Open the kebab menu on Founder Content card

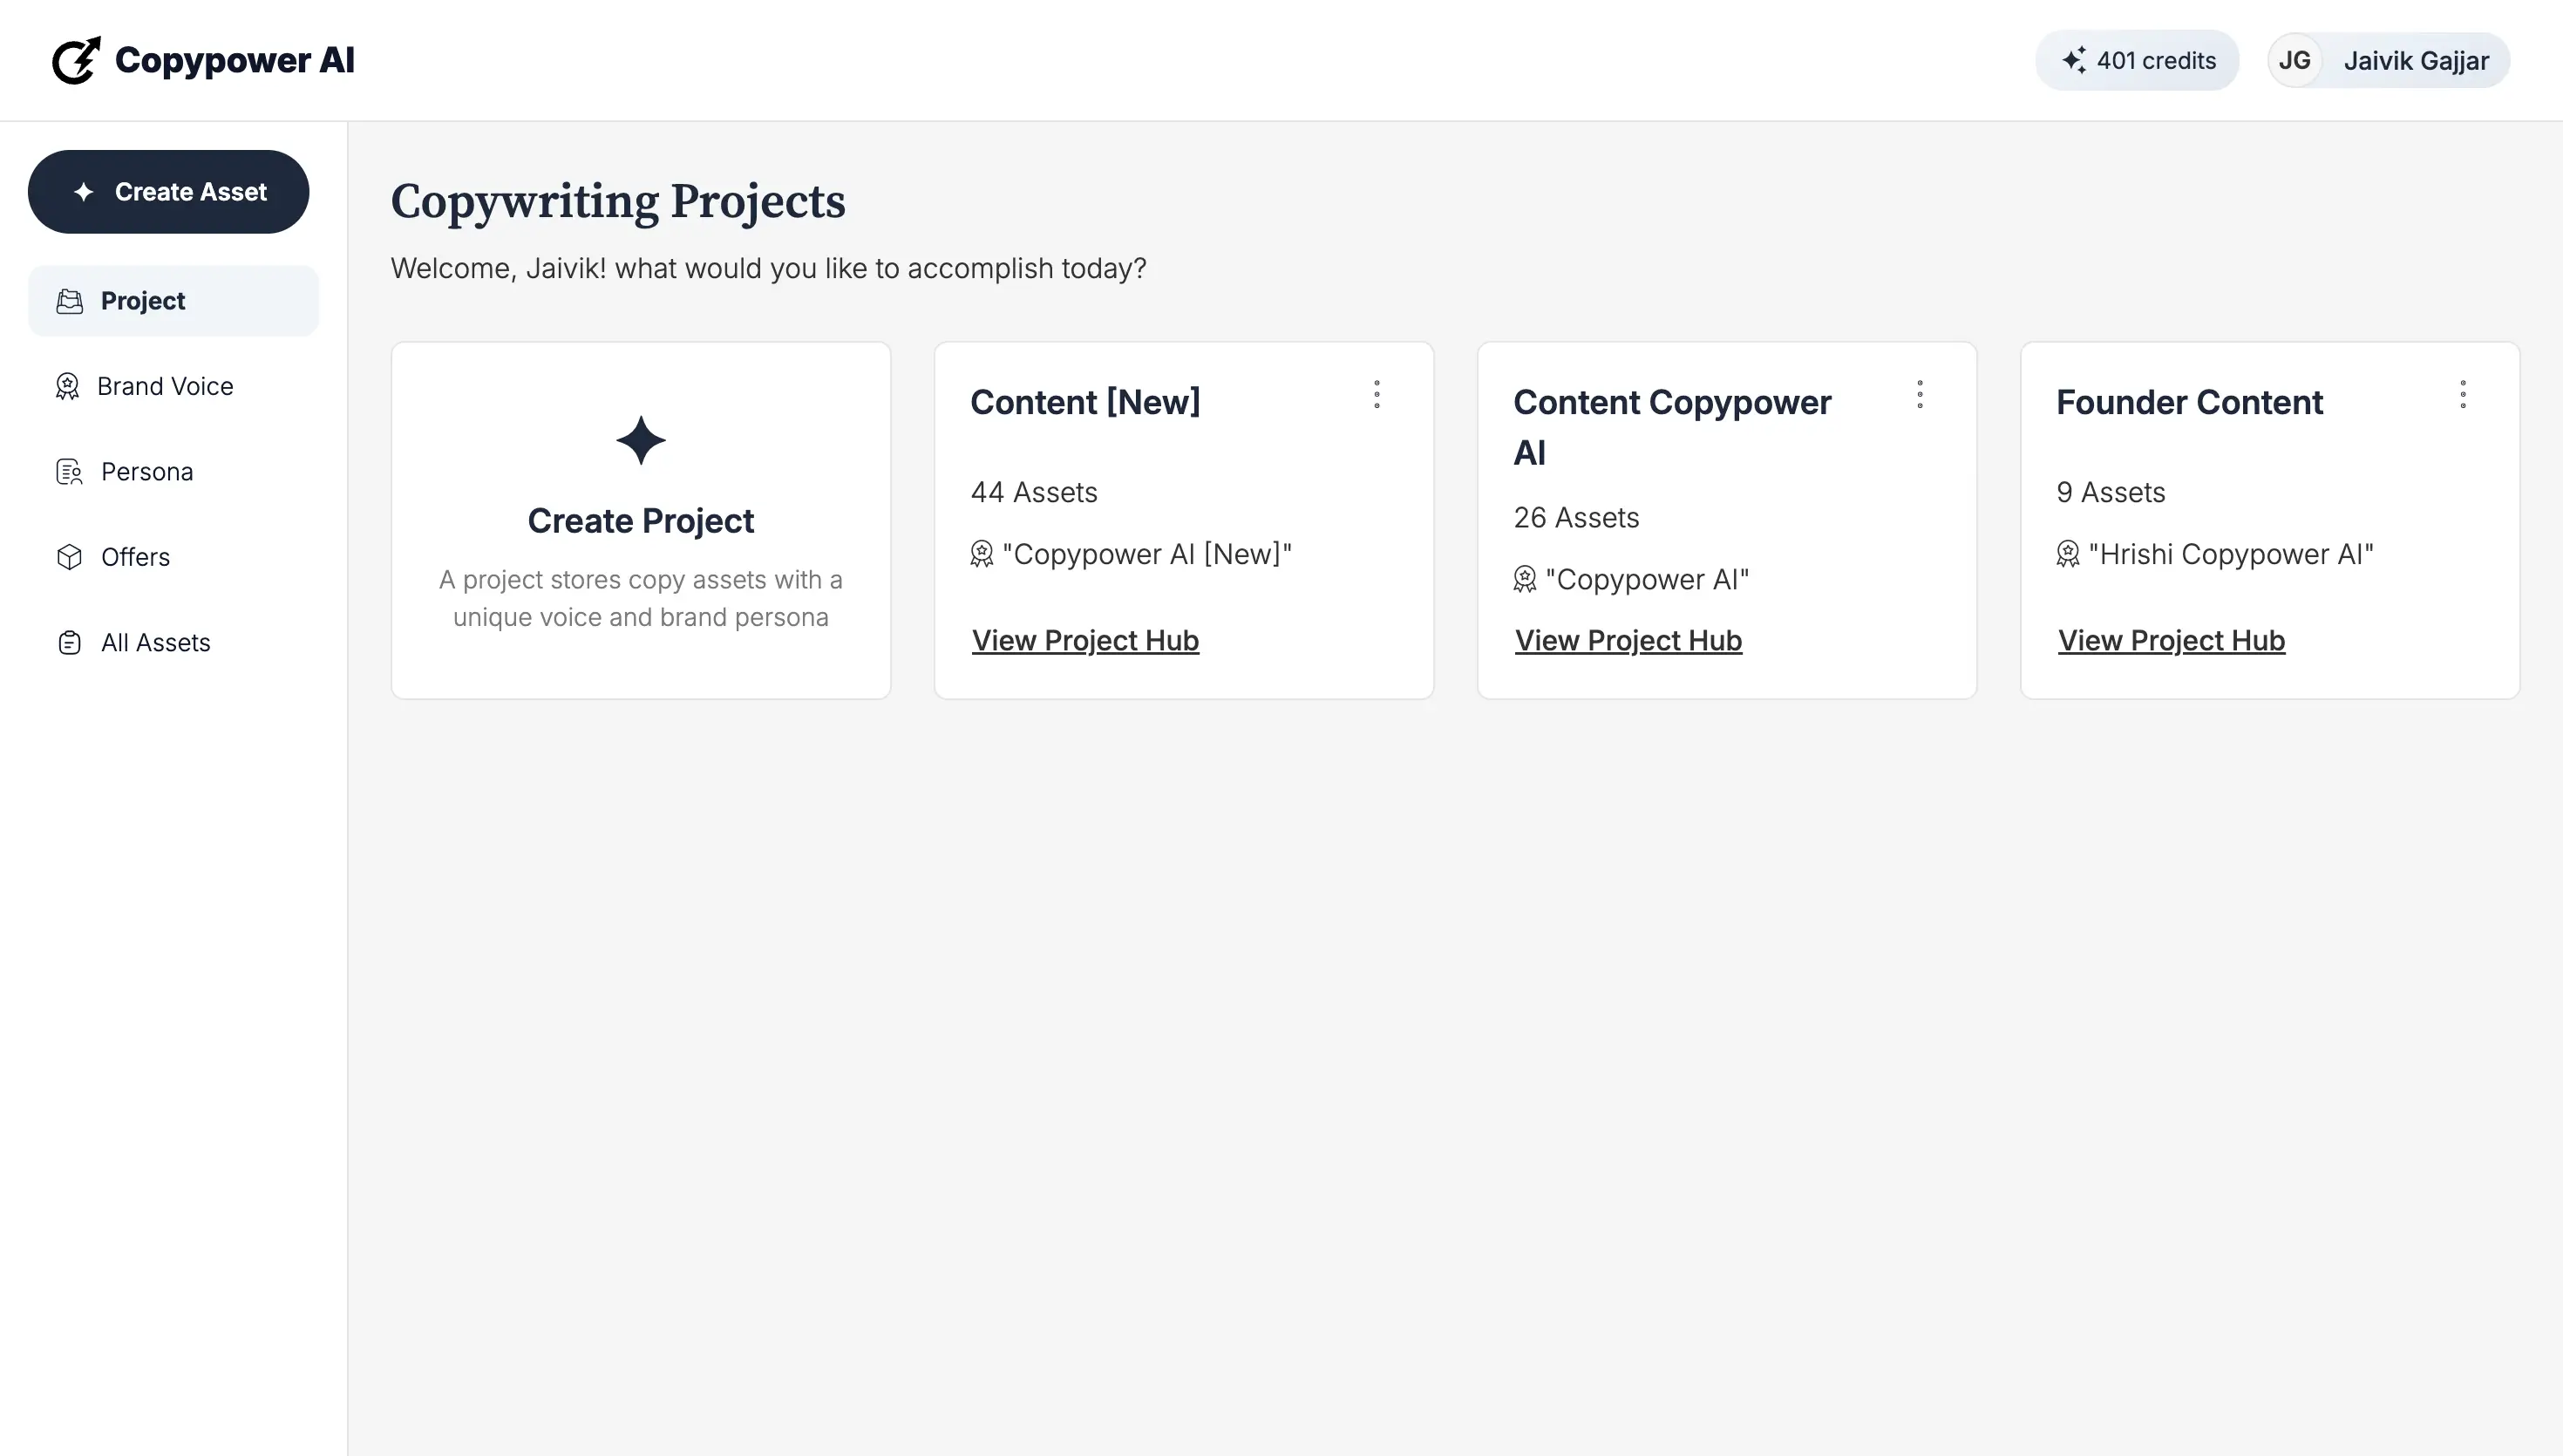pyautogui.click(x=2464, y=394)
